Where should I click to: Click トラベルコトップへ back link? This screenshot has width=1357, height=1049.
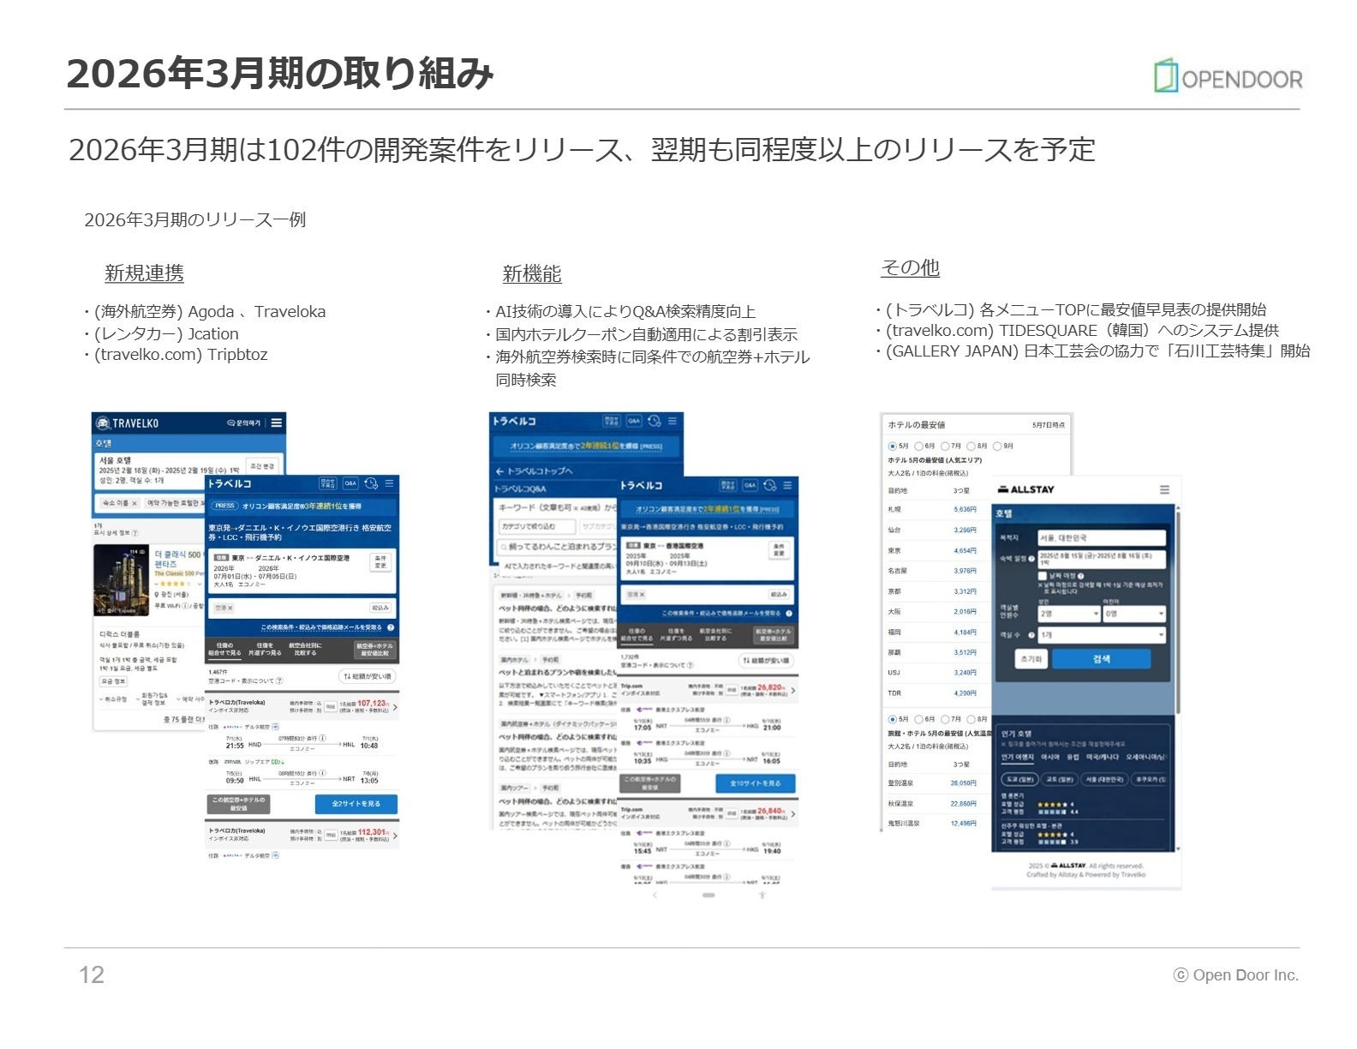534,471
